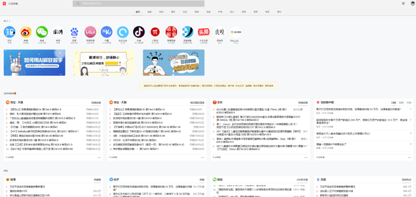The height and width of the screenshot is (197, 416).
Task: Open more dots on 淘宝 热销总榜 card
Action: 99,157
